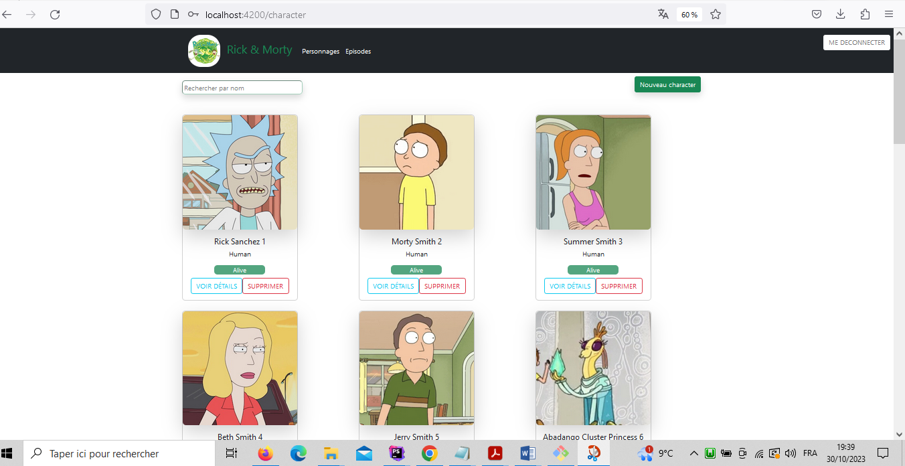Open File Explorer from the taskbar
The image size is (905, 466).
coord(331,453)
